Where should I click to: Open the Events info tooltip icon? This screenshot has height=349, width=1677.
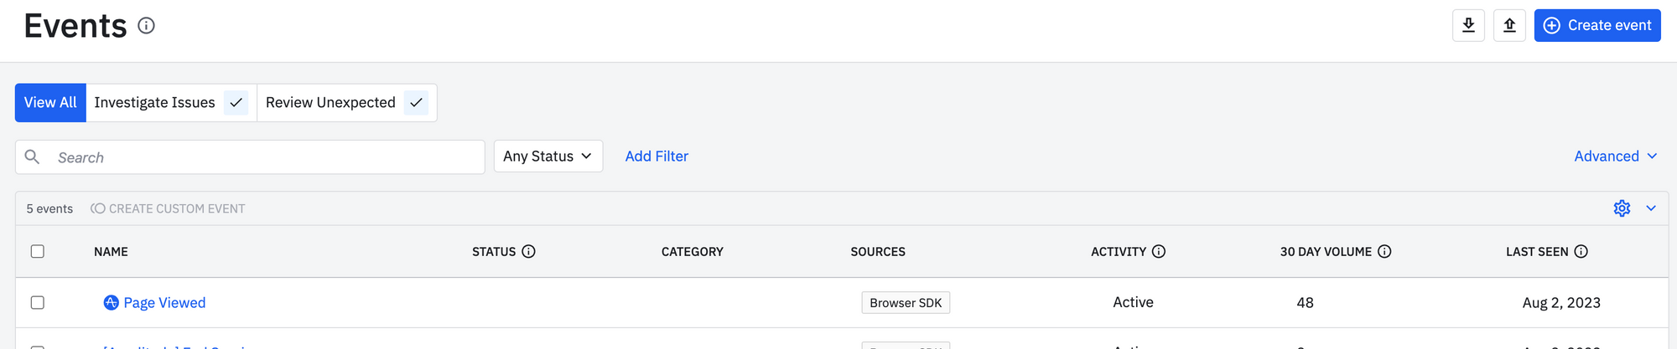coord(147,26)
